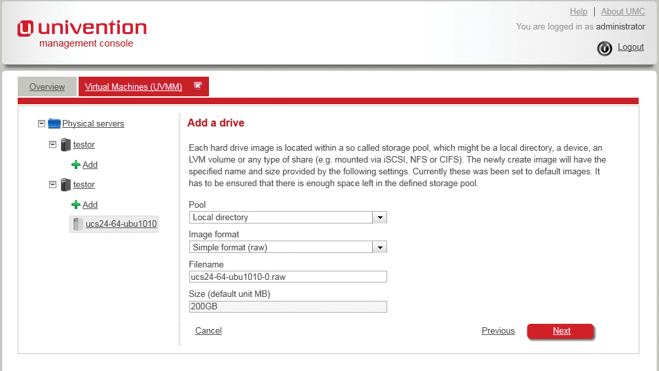
Task: Select ucs24-64-ubu1010 in the tree
Action: tap(121, 224)
